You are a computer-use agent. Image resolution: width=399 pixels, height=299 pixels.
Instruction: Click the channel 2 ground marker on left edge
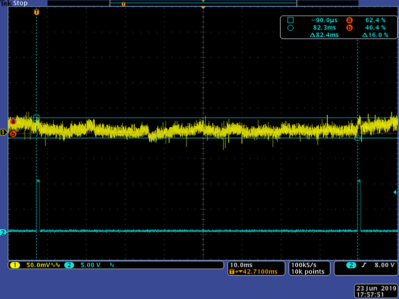3,232
